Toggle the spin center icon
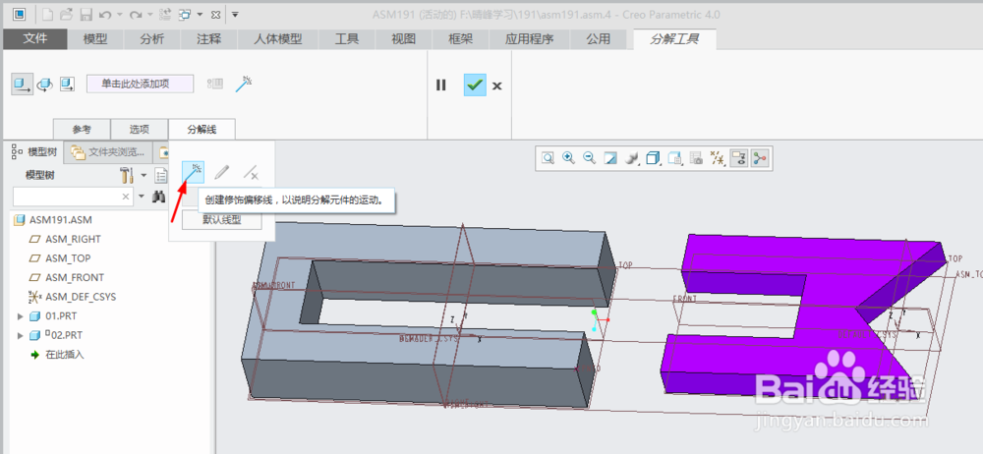Viewport: 983px width, 454px height. click(x=760, y=158)
